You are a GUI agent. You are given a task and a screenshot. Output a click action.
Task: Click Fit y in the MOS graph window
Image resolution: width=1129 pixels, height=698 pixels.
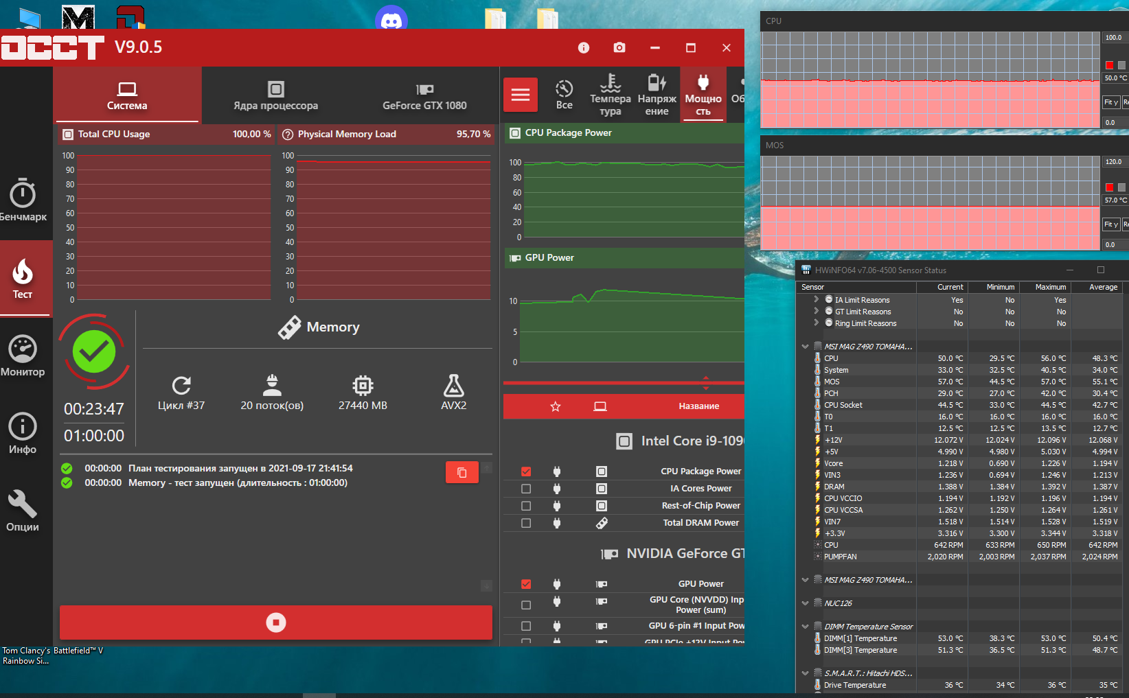1111,224
